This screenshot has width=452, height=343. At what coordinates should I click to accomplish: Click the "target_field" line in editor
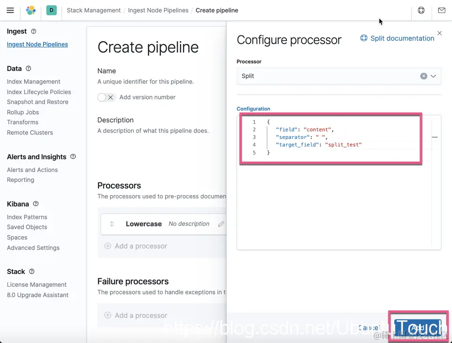pyautogui.click(x=318, y=145)
